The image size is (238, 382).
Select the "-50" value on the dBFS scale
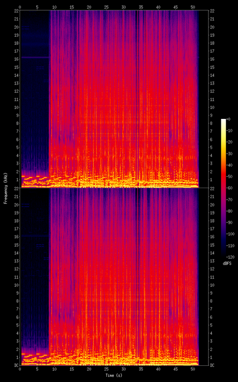[x=229, y=176]
